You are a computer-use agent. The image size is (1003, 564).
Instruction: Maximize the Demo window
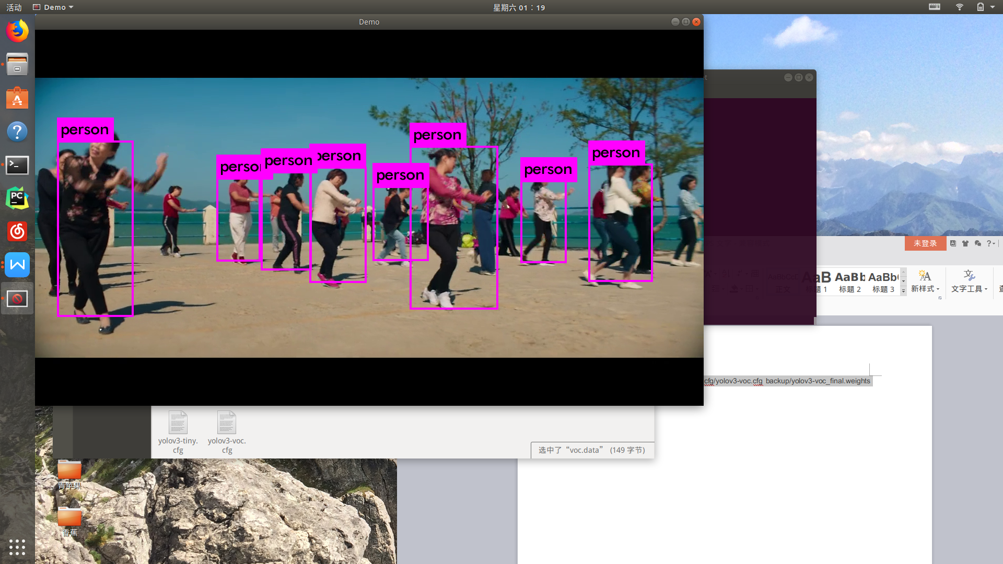tap(686, 22)
